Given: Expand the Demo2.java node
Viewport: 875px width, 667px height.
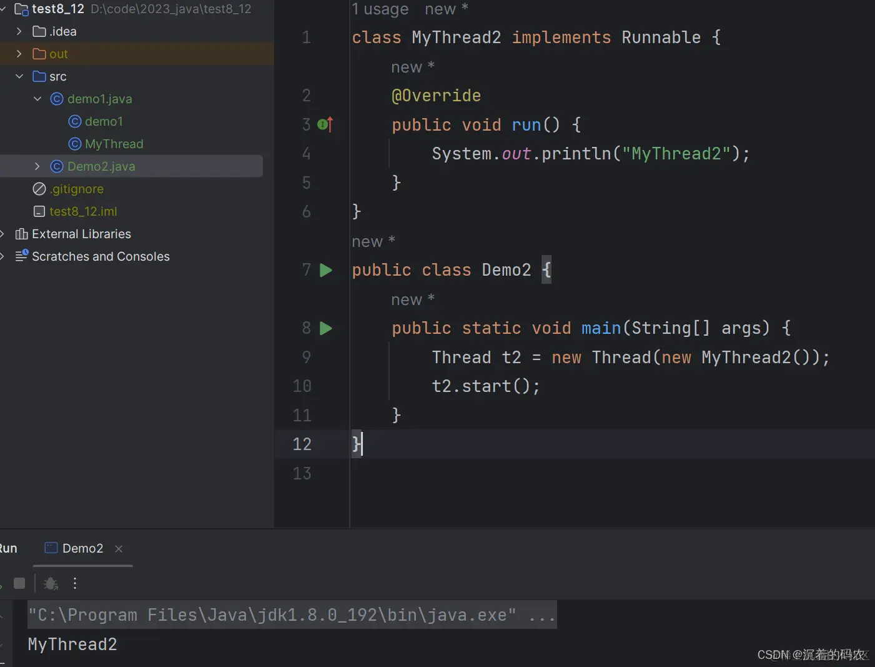Looking at the screenshot, I should click(x=37, y=166).
